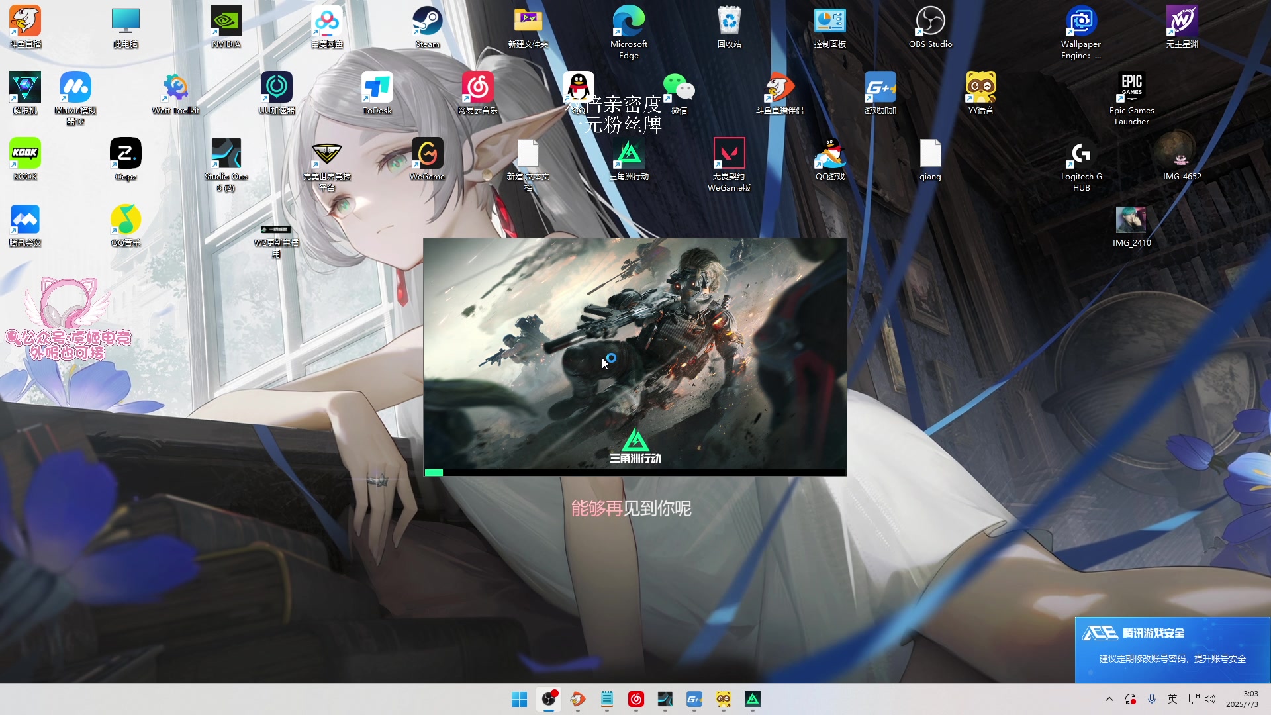Launch Steam from the desktop
Image resolution: width=1271 pixels, height=715 pixels.
[x=428, y=26]
